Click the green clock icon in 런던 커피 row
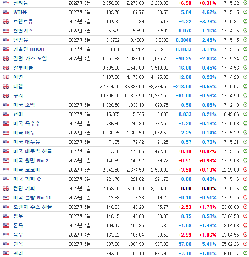 [x=245, y=188]
